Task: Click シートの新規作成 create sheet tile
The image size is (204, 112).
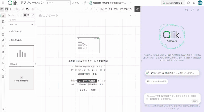Action: (x=21, y=79)
